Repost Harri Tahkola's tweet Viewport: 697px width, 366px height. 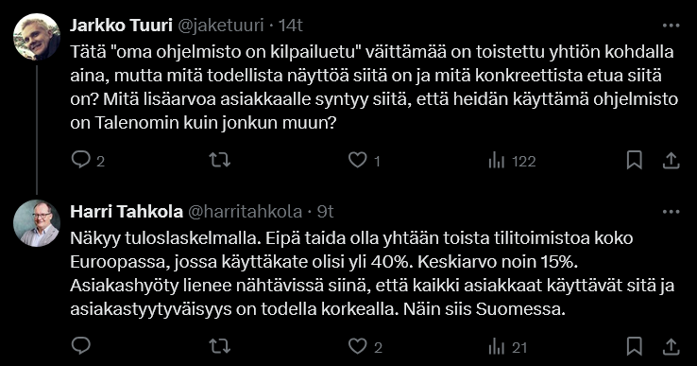click(220, 346)
